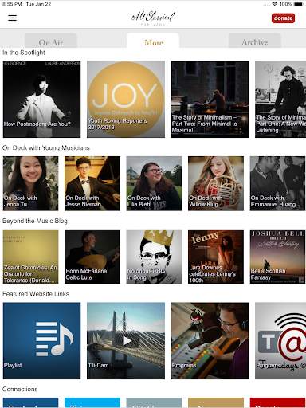Open Ronn McFarlane: Celtic Lute post

[x=92, y=257]
